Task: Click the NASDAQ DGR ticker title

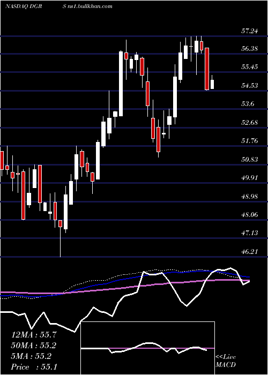Action: coord(24,6)
